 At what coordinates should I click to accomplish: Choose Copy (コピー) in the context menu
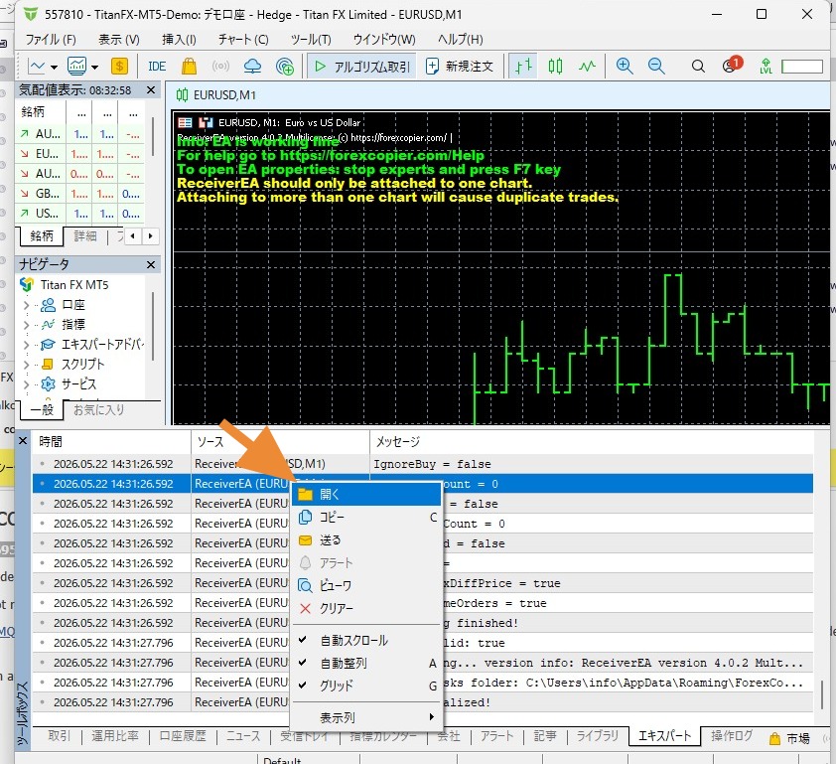[x=366, y=517]
